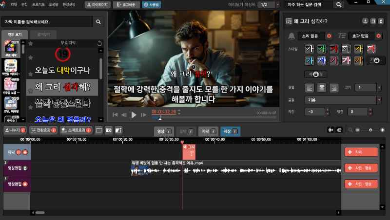Apply the blue glow 가 text style
Image resolution: width=390 pixels, height=220 pixels.
point(322,60)
